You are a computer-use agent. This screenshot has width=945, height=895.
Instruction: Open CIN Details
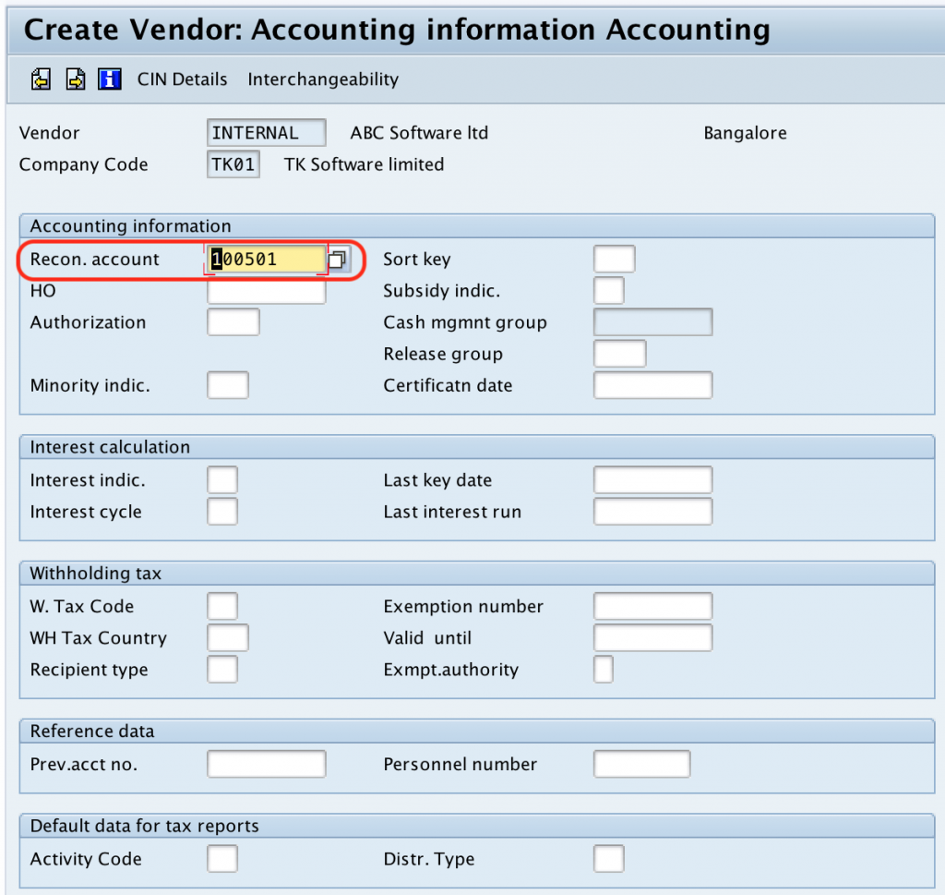coord(182,79)
